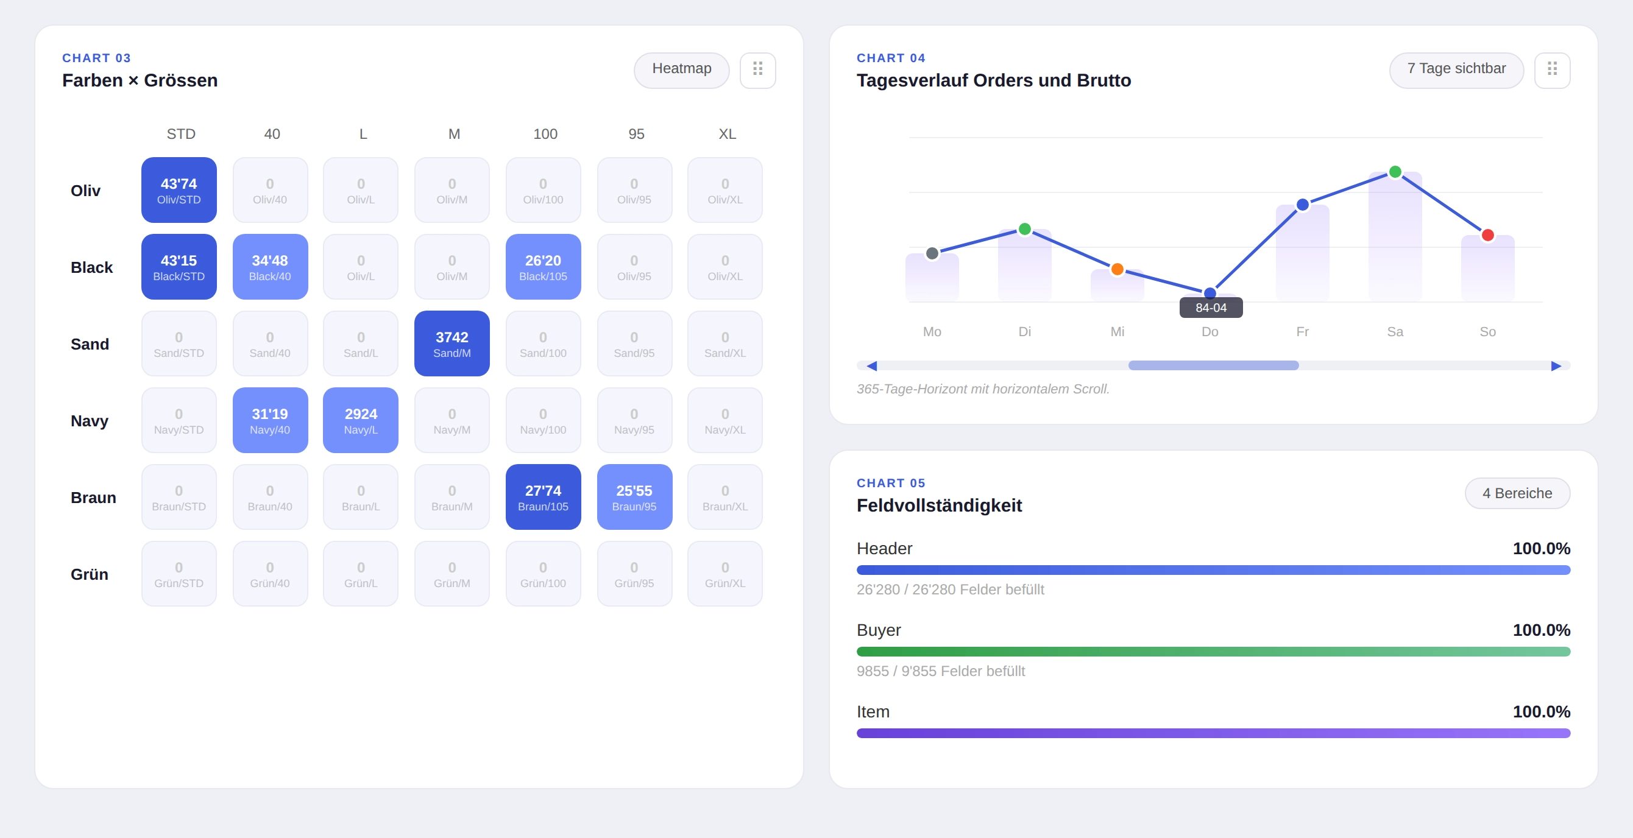The height and width of the screenshot is (838, 1633).
Task: Select the XL column header
Action: tap(726, 133)
